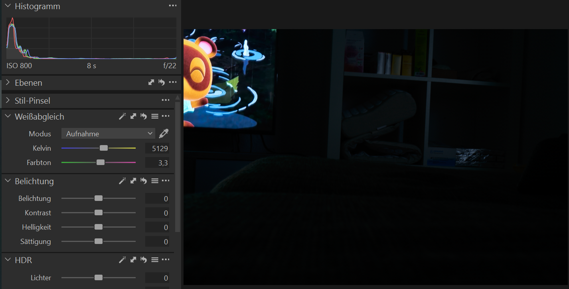
Task: Collapse the HDR panel
Action: click(x=8, y=260)
